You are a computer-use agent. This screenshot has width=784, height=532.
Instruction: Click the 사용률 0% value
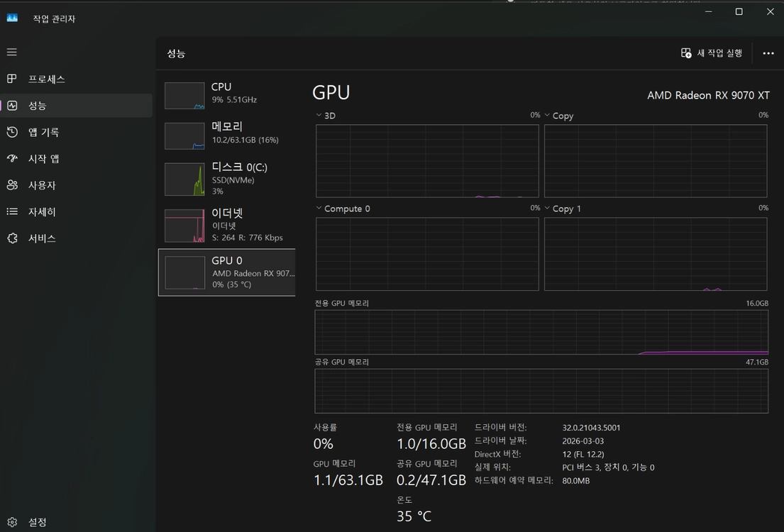[x=323, y=444]
